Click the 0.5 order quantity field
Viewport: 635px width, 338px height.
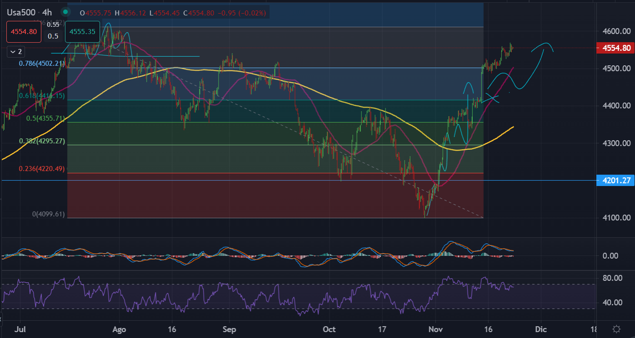pyautogui.click(x=53, y=36)
